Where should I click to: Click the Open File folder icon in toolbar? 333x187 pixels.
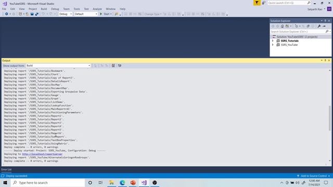click(27, 14)
